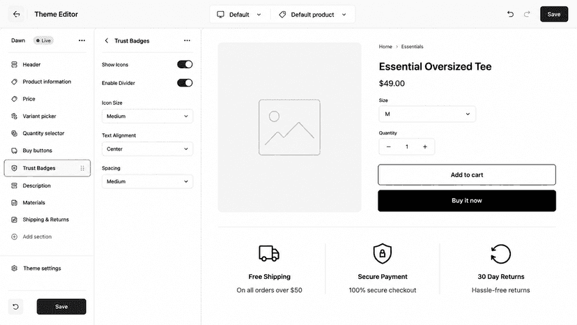577x325 pixels.
Task: Click the Description section icon
Action: tap(14, 186)
